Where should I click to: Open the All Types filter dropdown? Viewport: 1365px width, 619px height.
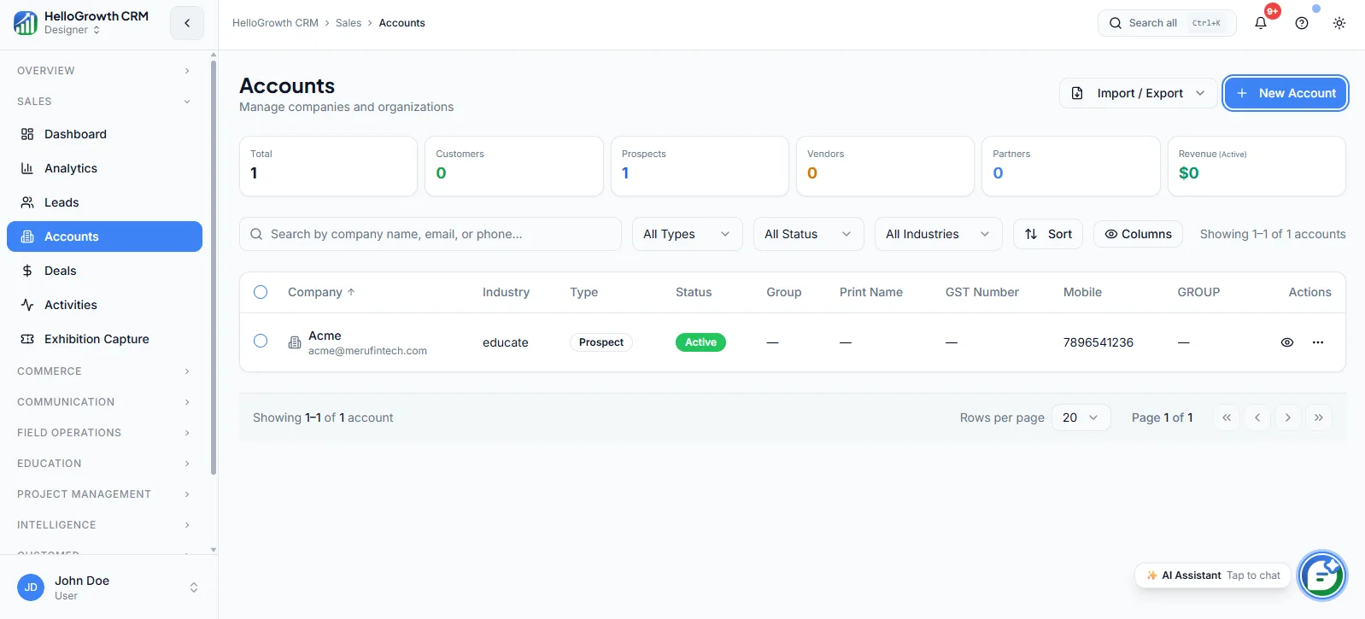pyautogui.click(x=687, y=234)
